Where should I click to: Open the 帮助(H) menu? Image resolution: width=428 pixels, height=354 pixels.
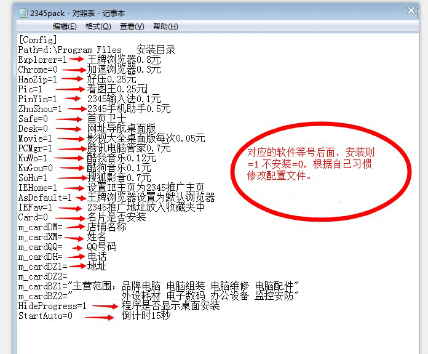[165, 26]
